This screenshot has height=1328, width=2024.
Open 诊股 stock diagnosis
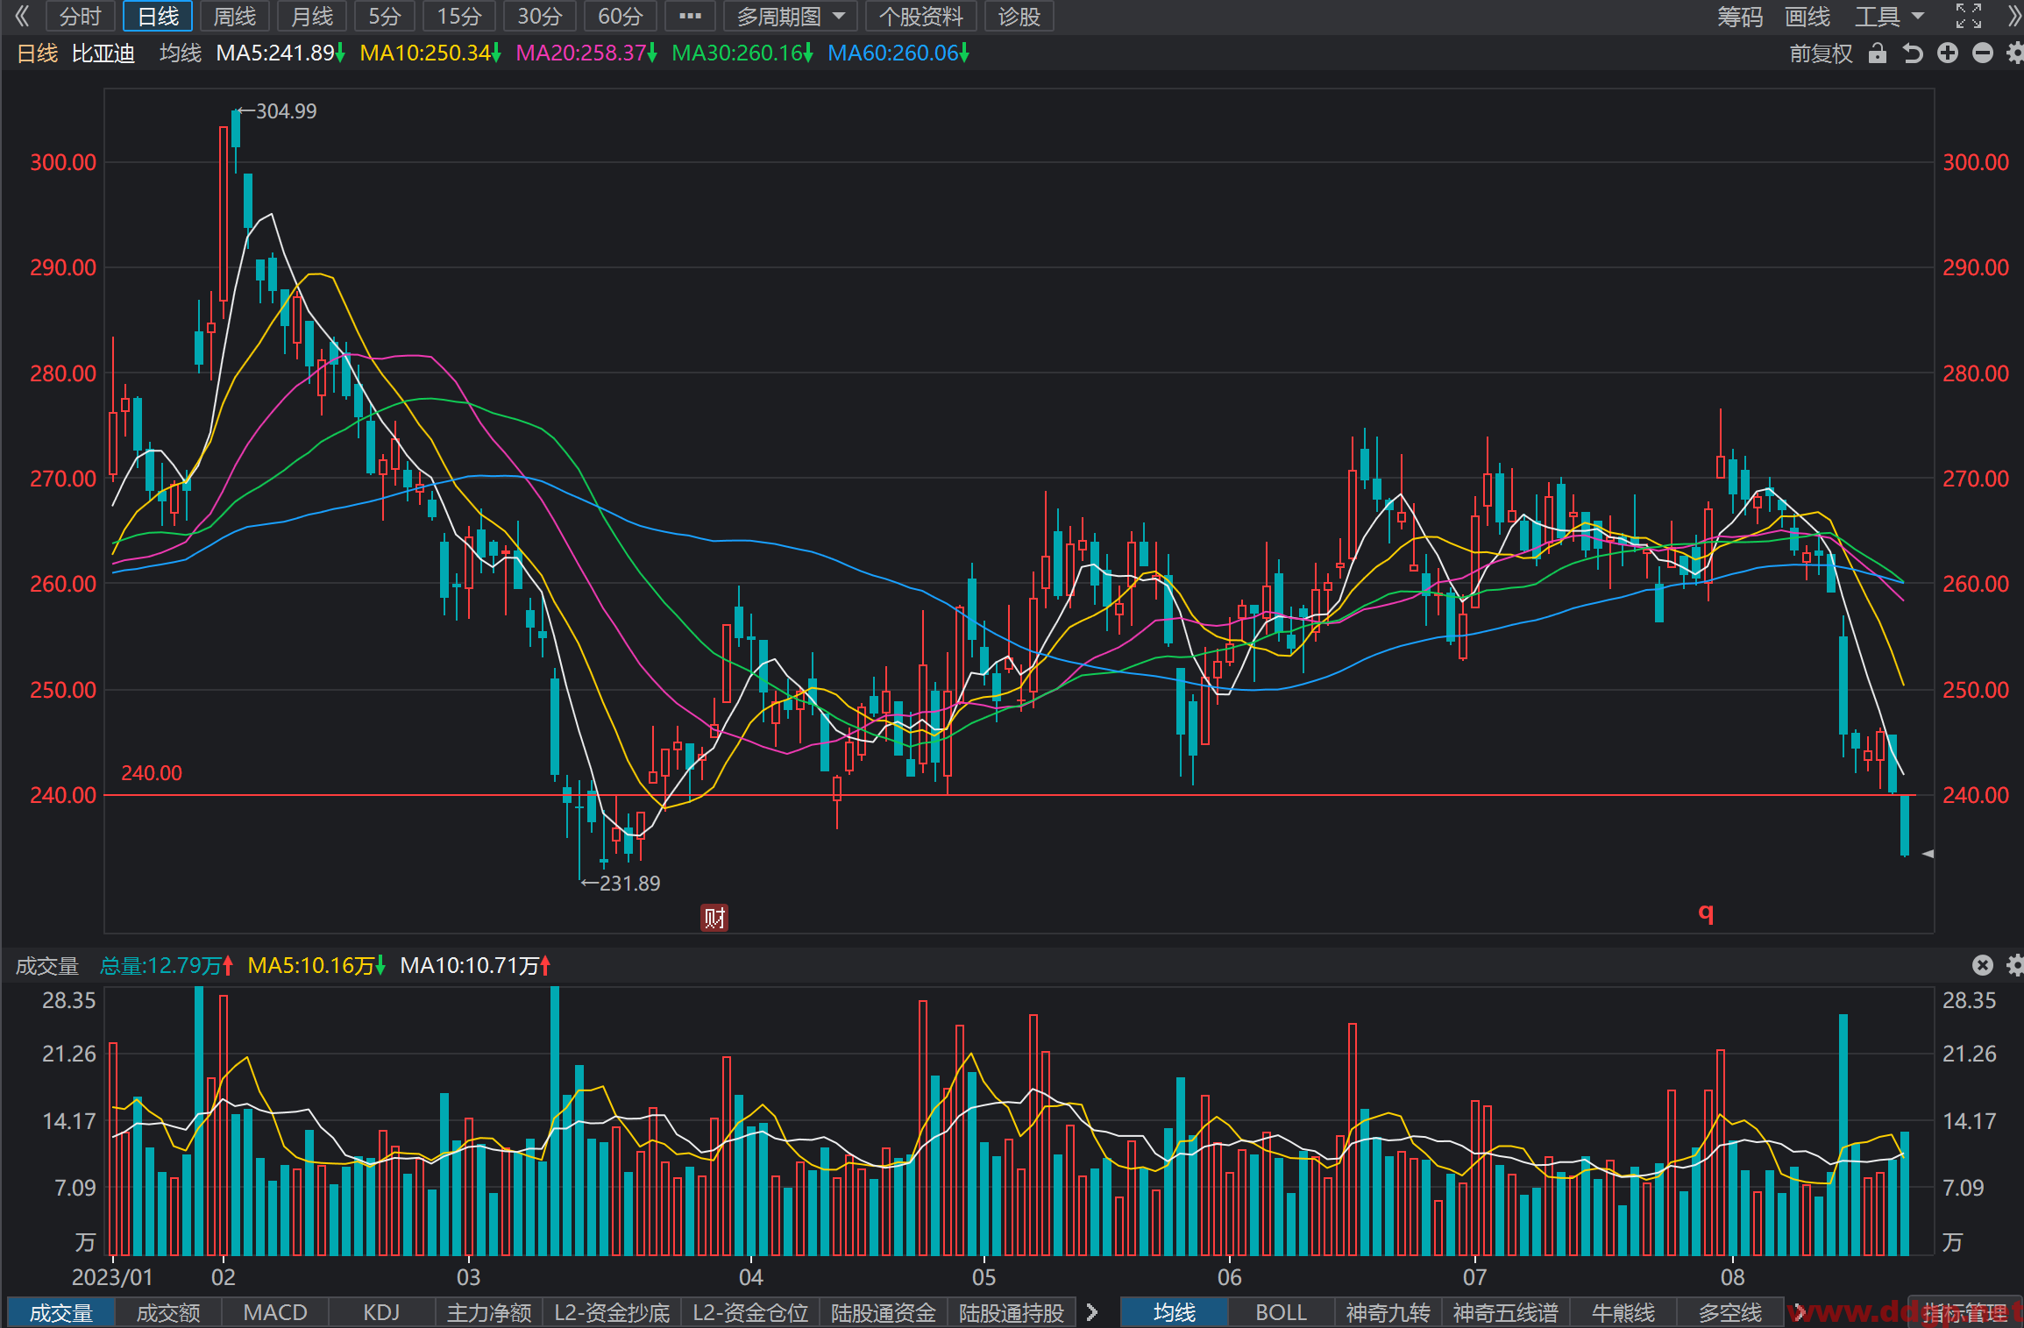tap(1019, 16)
